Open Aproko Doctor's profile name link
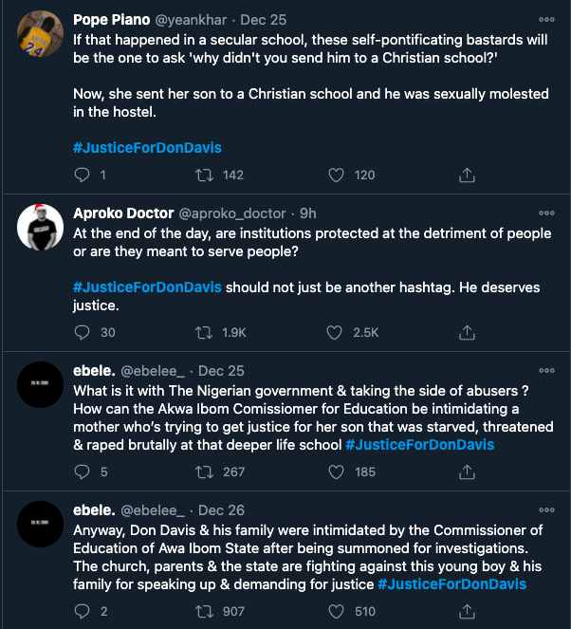Screen dimensions: 571x629 point(123,213)
